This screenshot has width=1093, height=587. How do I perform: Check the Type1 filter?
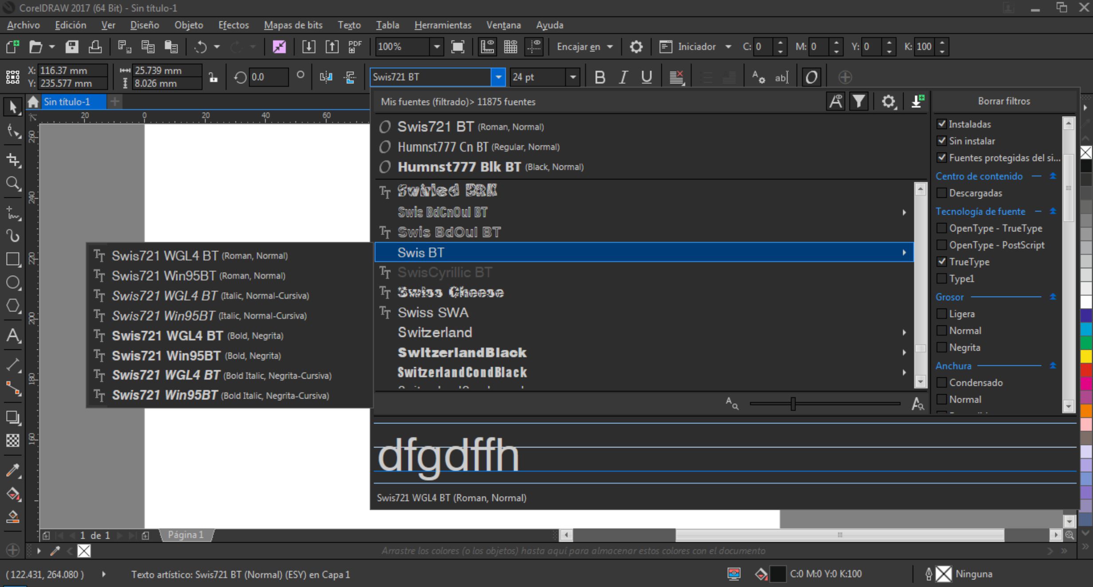(941, 278)
